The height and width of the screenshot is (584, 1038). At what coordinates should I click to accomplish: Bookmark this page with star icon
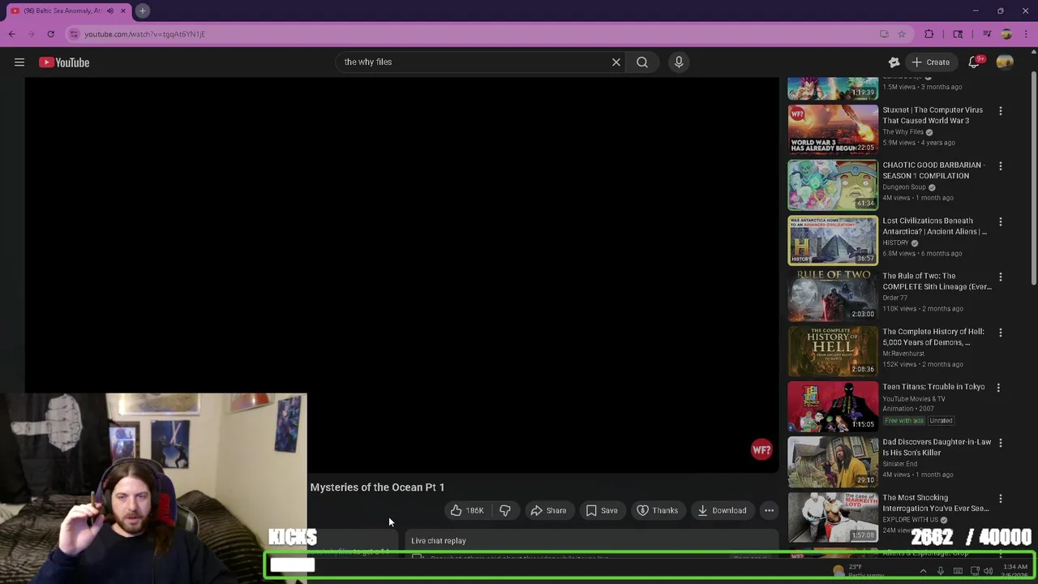coord(902,34)
